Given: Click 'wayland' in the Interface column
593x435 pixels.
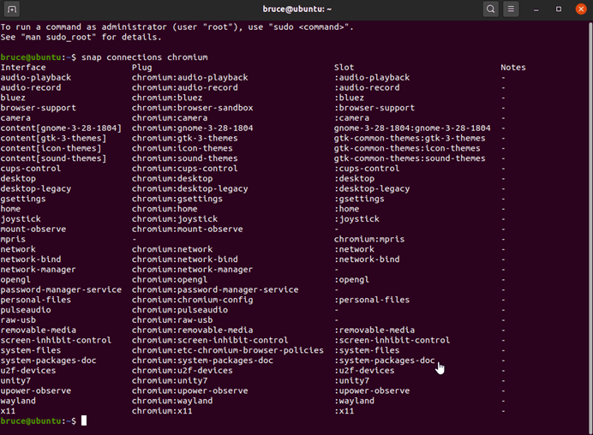Looking at the screenshot, I should coord(18,401).
